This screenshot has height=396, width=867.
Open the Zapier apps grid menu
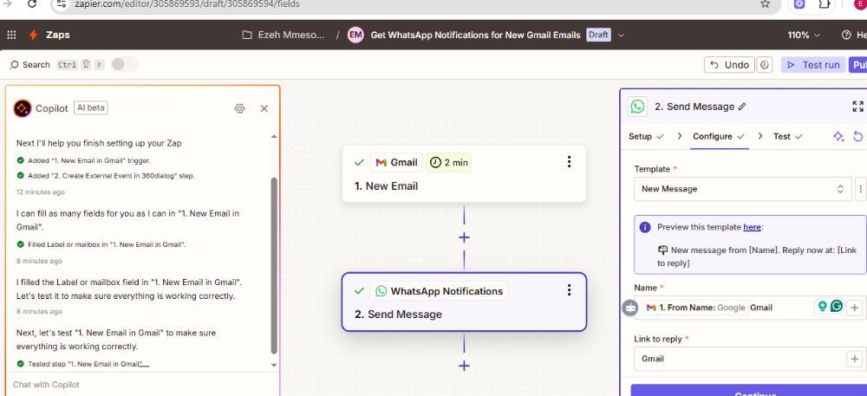(x=11, y=35)
